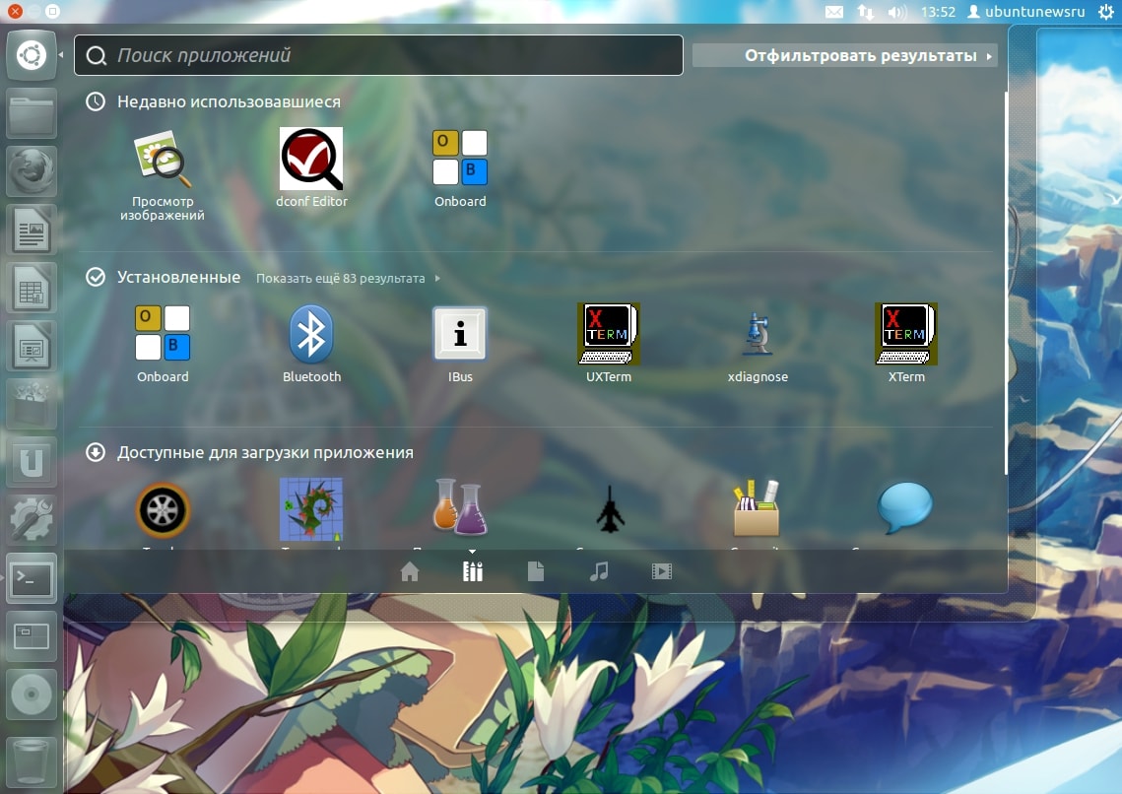Show 83 more installed results
Screen dimensions: 1122x794
[348, 278]
